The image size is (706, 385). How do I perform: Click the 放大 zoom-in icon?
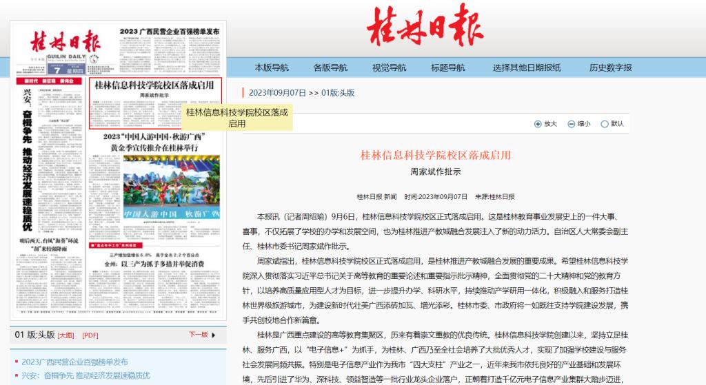pyautogui.click(x=538, y=124)
